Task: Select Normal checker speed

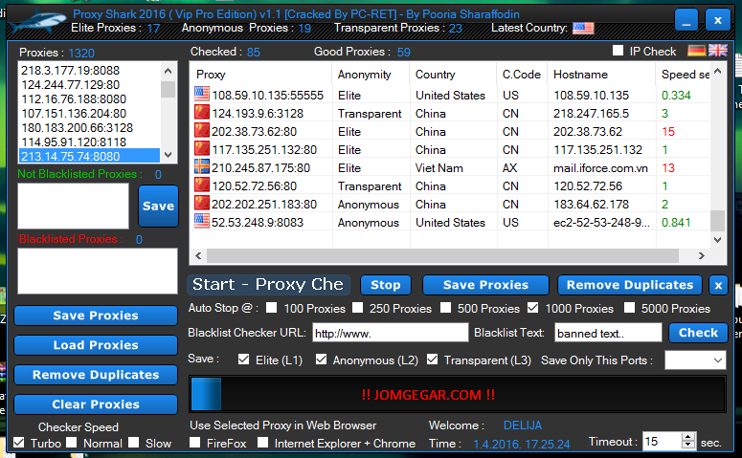Action: (72, 443)
